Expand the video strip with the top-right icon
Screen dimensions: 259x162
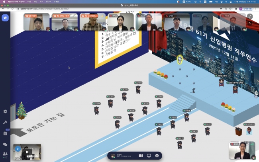click(250, 16)
